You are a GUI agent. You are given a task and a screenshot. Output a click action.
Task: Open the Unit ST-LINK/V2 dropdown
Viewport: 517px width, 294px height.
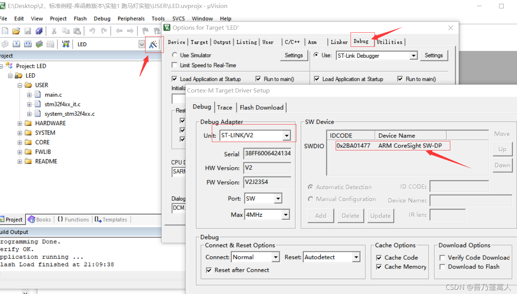pyautogui.click(x=287, y=135)
